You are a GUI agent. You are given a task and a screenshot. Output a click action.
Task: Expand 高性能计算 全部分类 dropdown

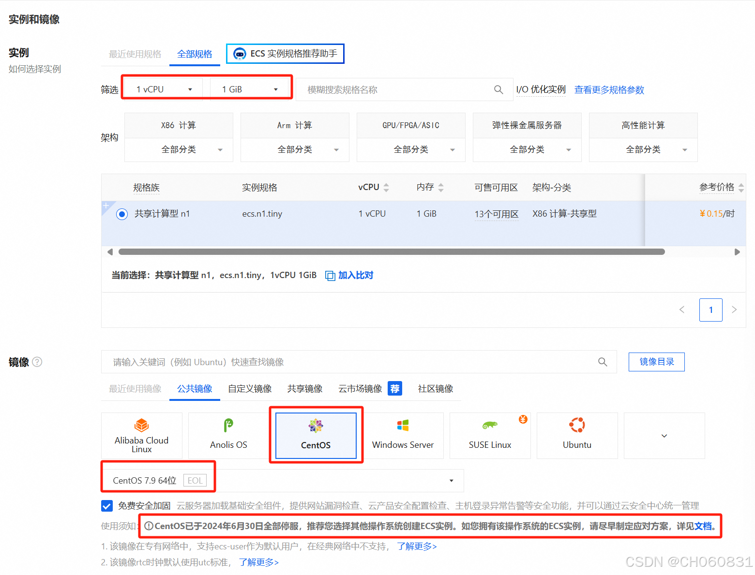tap(643, 150)
